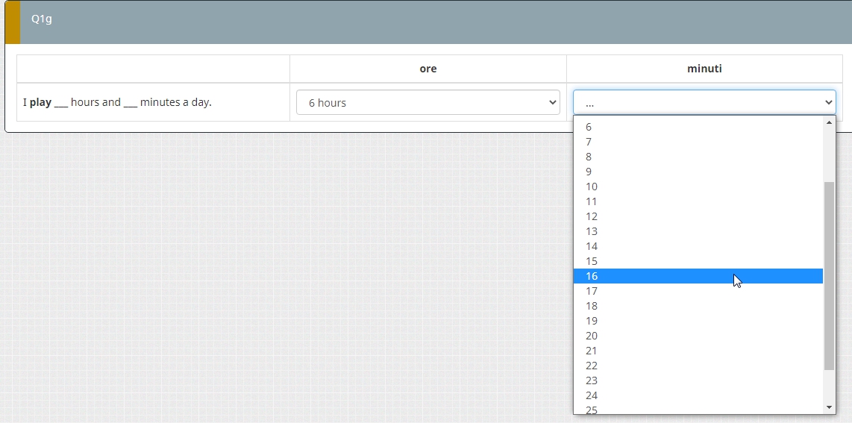
Task: Select 20 from the minutes options
Action: tap(698, 336)
